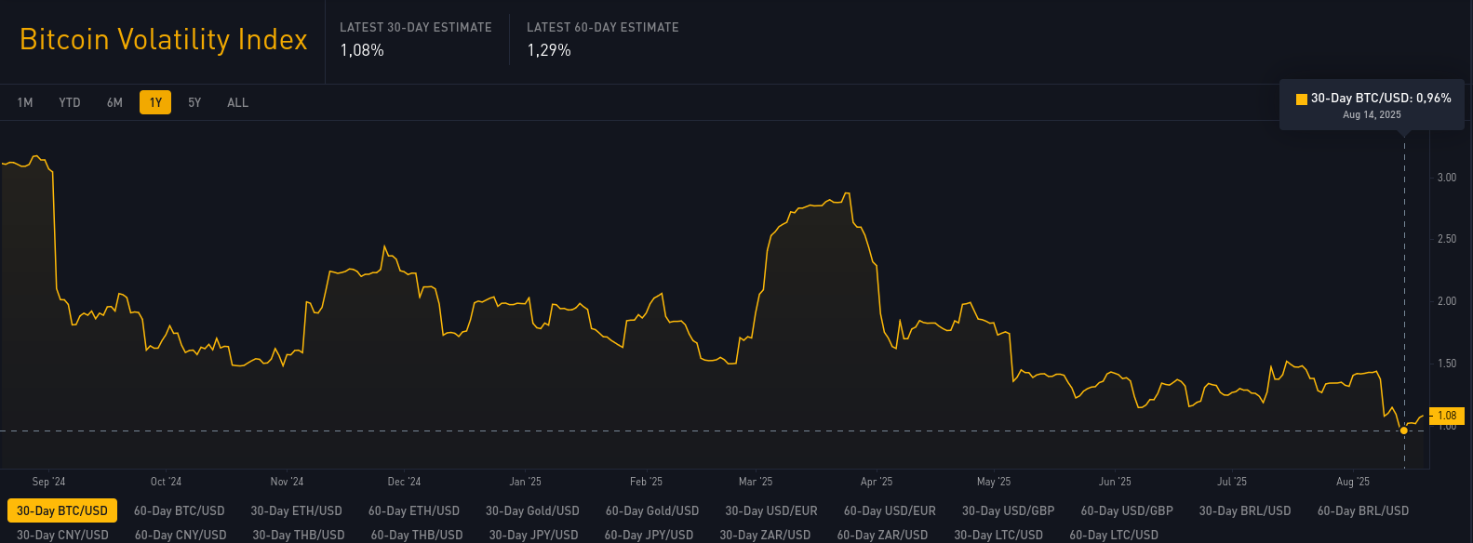Click the Jun '25 axis label
The image size is (1473, 543).
pyautogui.click(x=1115, y=482)
